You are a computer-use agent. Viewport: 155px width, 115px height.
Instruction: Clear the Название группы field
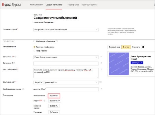click(97, 30)
